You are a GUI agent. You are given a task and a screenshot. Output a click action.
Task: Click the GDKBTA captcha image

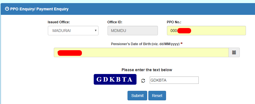click(x=115, y=79)
